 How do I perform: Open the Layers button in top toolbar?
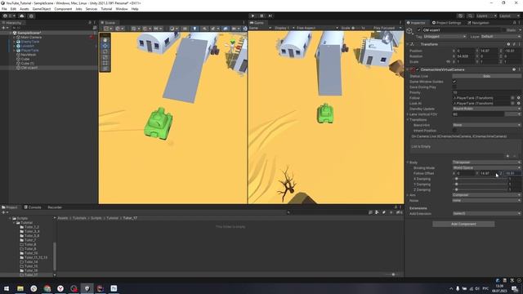pos(486,16)
